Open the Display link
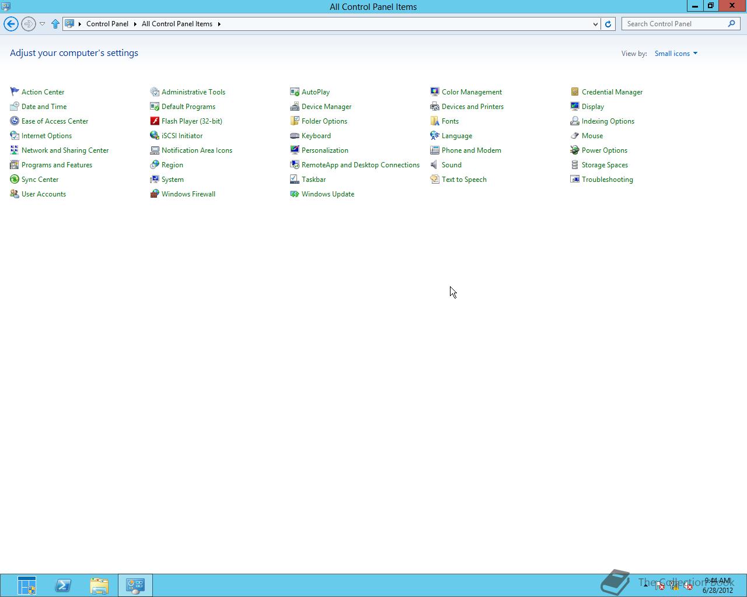This screenshot has height=597, width=747. point(593,106)
